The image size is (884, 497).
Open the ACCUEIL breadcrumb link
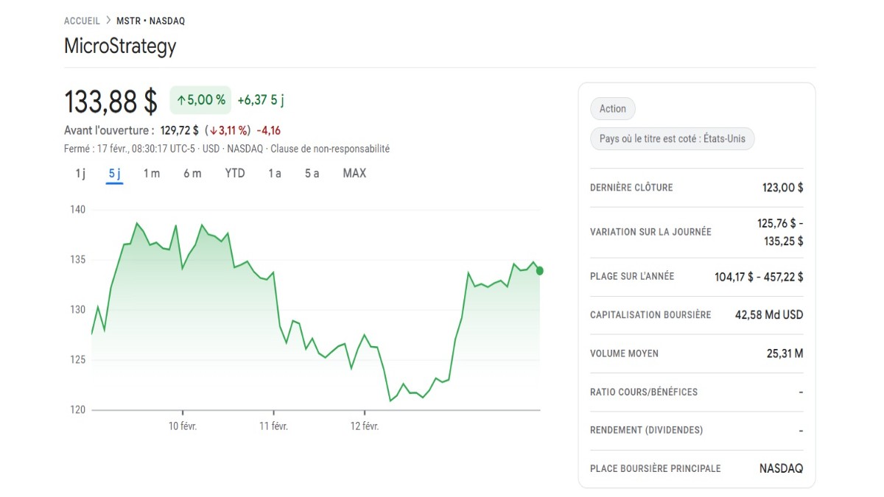click(81, 20)
